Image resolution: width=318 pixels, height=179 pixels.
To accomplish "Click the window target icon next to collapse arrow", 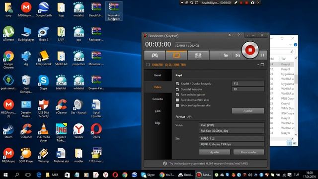I will point(262,65).
